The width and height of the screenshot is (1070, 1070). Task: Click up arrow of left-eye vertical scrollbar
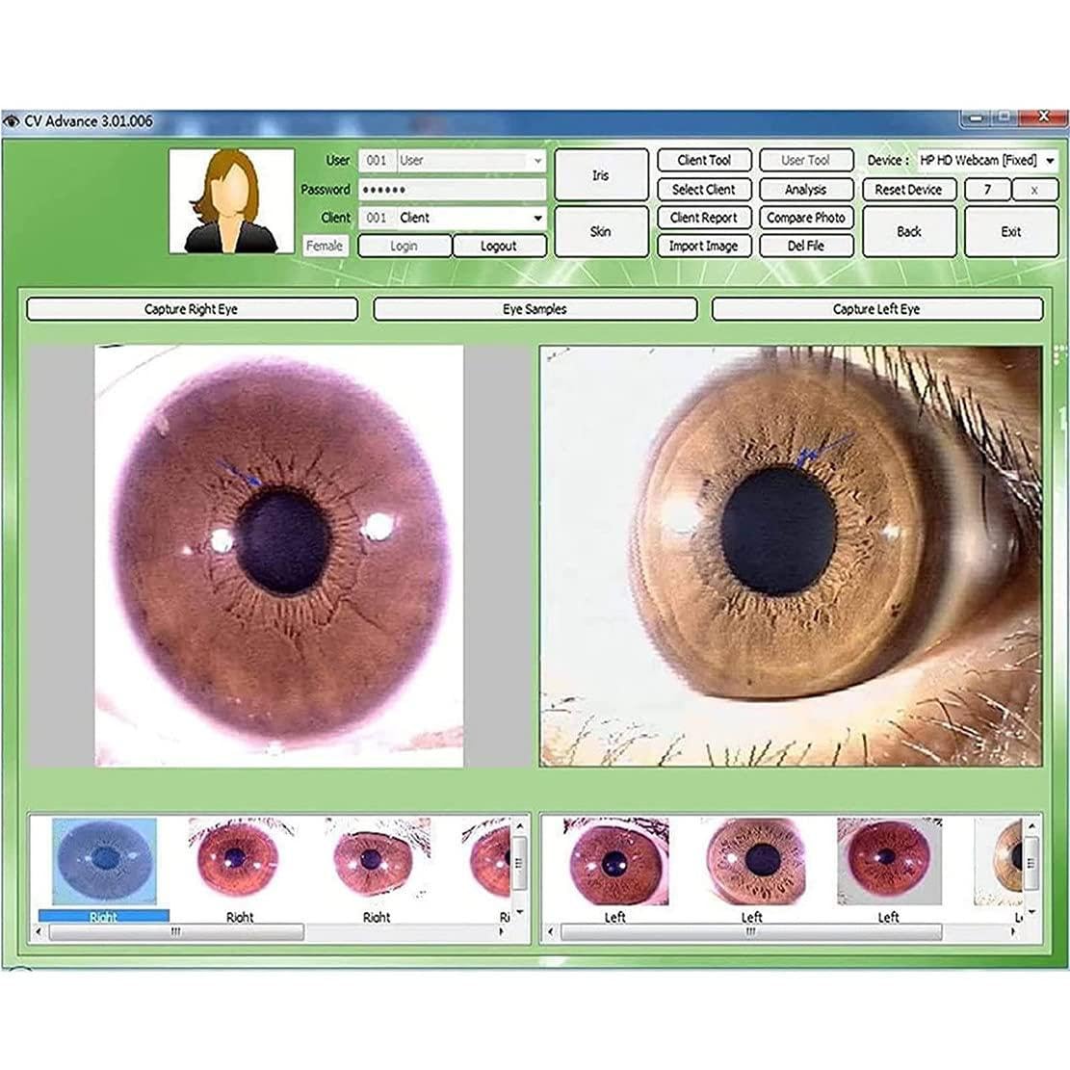click(x=1031, y=826)
